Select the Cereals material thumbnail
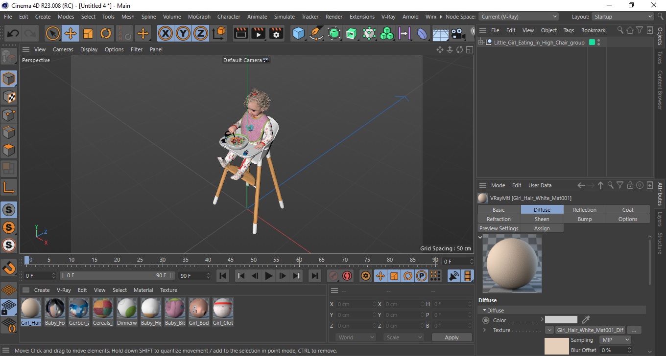Viewport: 666px width, 356px height. pyautogui.click(x=103, y=311)
